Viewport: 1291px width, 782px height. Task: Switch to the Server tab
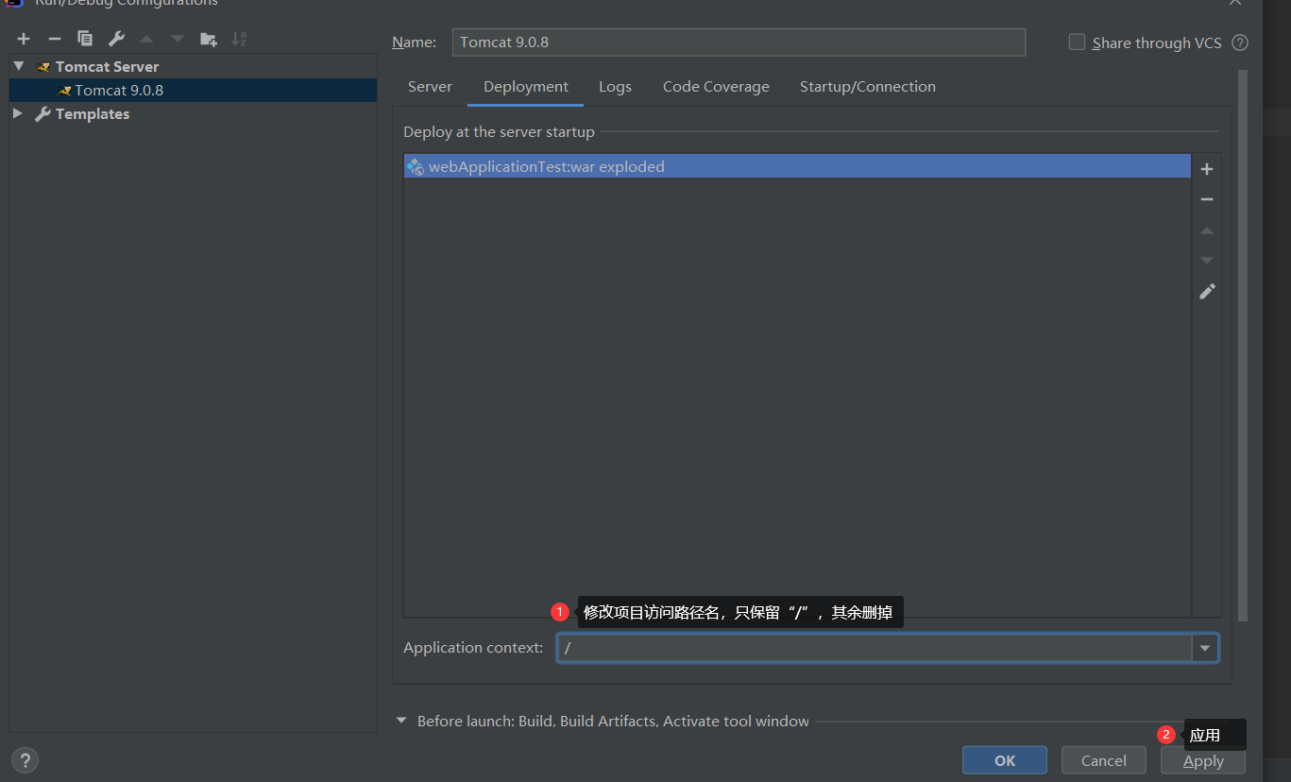tap(430, 87)
